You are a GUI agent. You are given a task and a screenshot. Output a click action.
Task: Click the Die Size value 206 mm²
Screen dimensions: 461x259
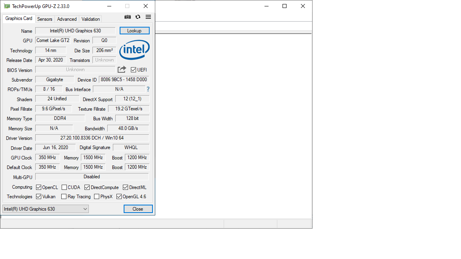104,50
